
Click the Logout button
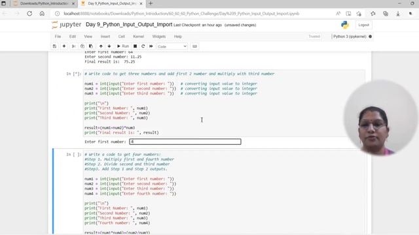[x=363, y=25]
